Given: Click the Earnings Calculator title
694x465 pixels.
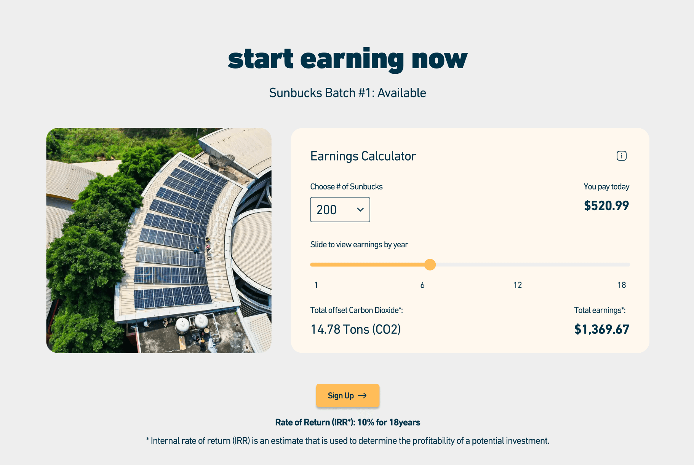Looking at the screenshot, I should coord(363,156).
